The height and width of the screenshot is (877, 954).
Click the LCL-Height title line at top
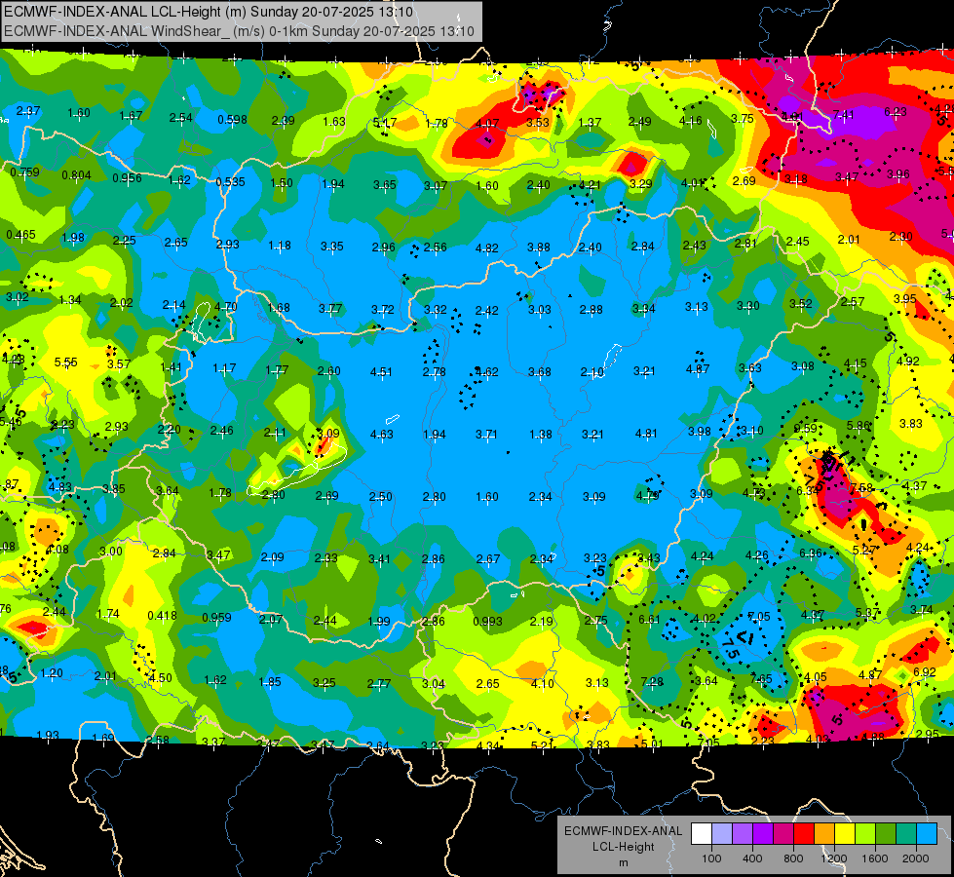coord(209,12)
